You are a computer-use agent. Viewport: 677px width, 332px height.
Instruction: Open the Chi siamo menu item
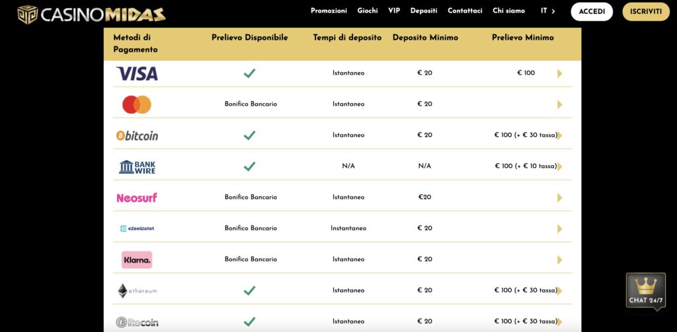point(508,11)
